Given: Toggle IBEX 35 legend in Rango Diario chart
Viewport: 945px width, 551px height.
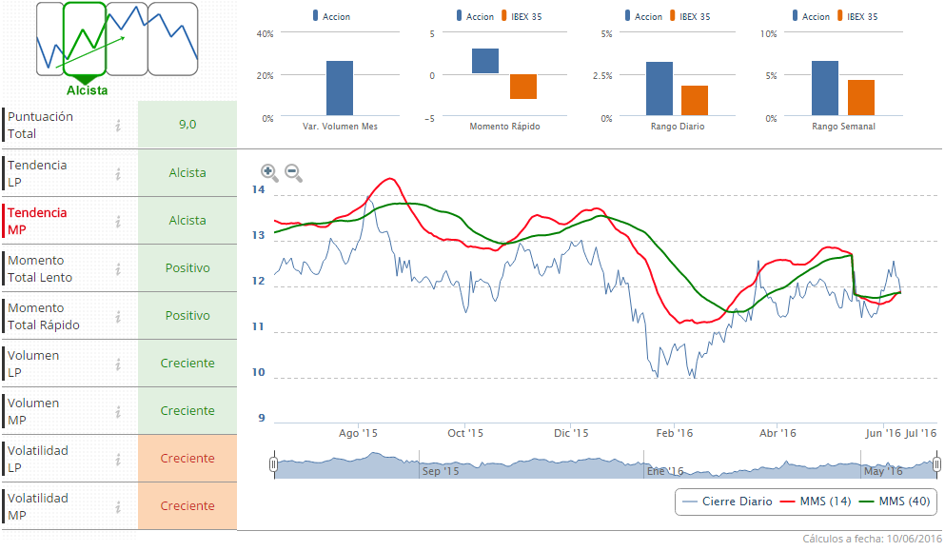Looking at the screenshot, I should 689,16.
